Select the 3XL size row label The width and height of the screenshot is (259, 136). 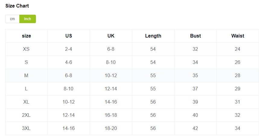point(26,128)
